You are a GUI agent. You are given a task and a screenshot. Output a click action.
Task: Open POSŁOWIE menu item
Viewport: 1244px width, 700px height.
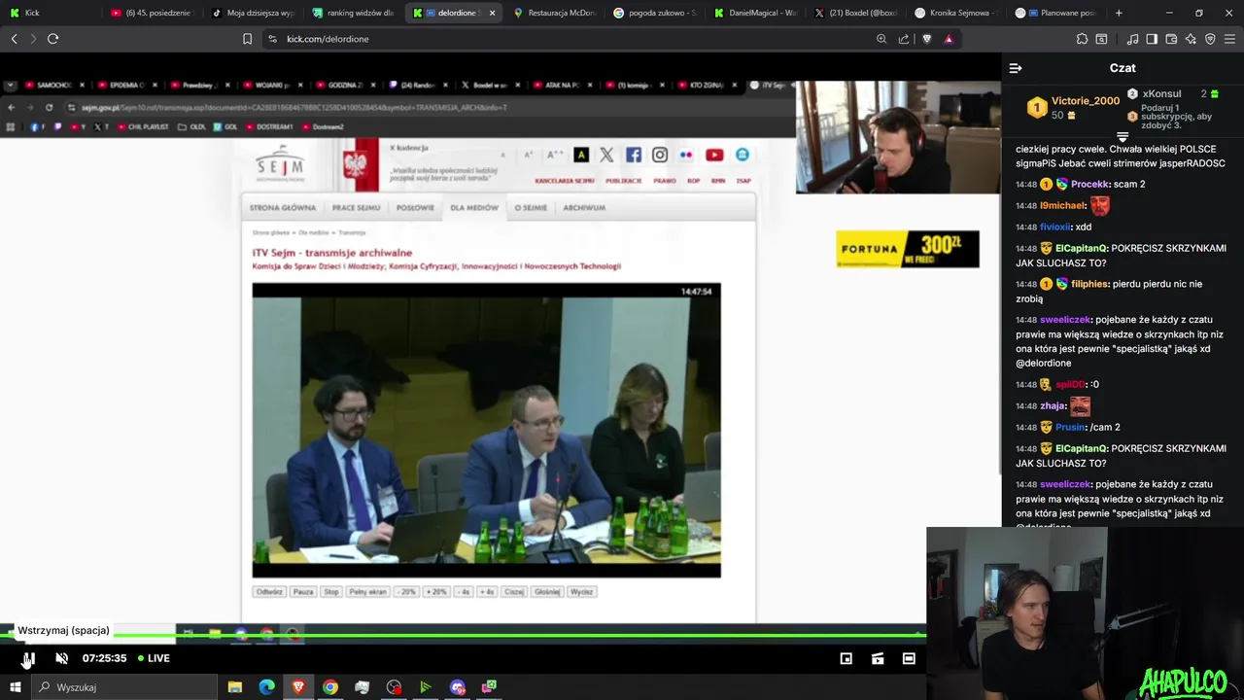[415, 208]
